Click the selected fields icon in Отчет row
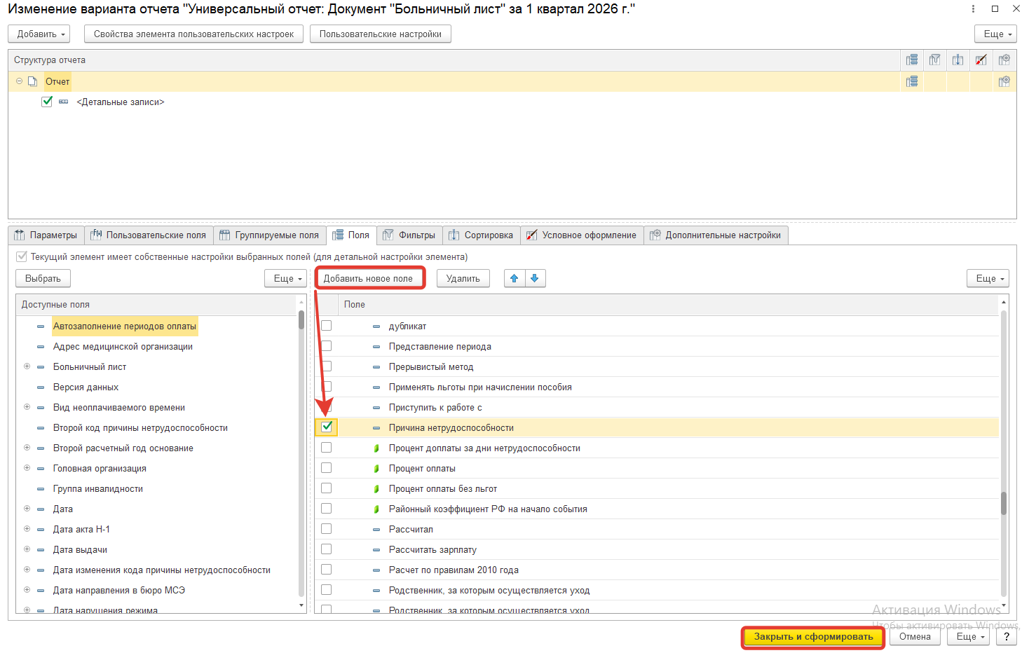Image resolution: width=1022 pixels, height=653 pixels. tap(911, 81)
